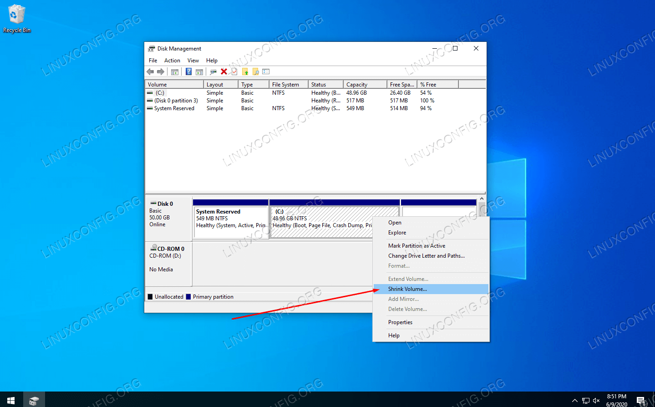Image resolution: width=655 pixels, height=407 pixels.
Task: Click the red X Delete toolbar icon
Action: click(224, 71)
